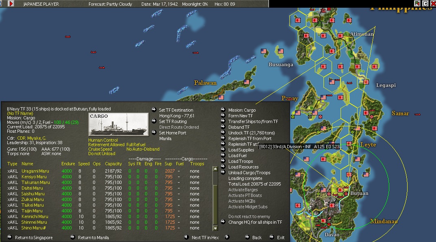Screen dimensions: 436x242
Task: Click the arrow icon beside Load Supplies
Action: 223,149
